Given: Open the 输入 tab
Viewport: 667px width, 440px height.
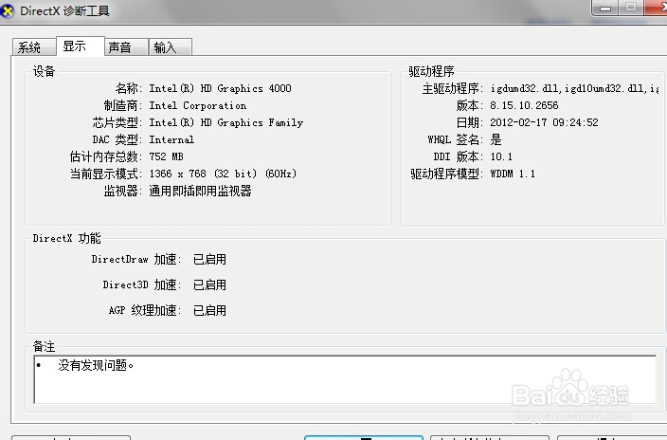Looking at the screenshot, I should (171, 46).
